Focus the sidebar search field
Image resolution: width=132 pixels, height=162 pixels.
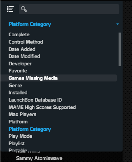[69, 9]
